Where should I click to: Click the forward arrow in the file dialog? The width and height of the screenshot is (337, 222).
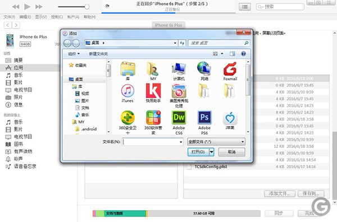pos(76,43)
